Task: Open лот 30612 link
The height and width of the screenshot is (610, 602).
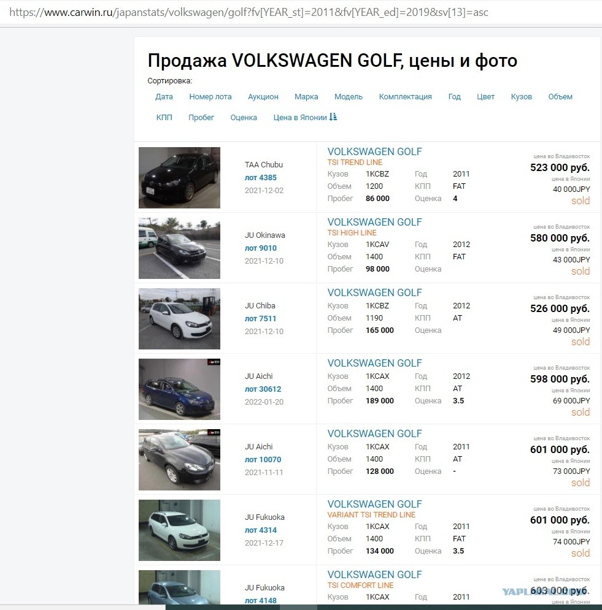Action: point(263,389)
